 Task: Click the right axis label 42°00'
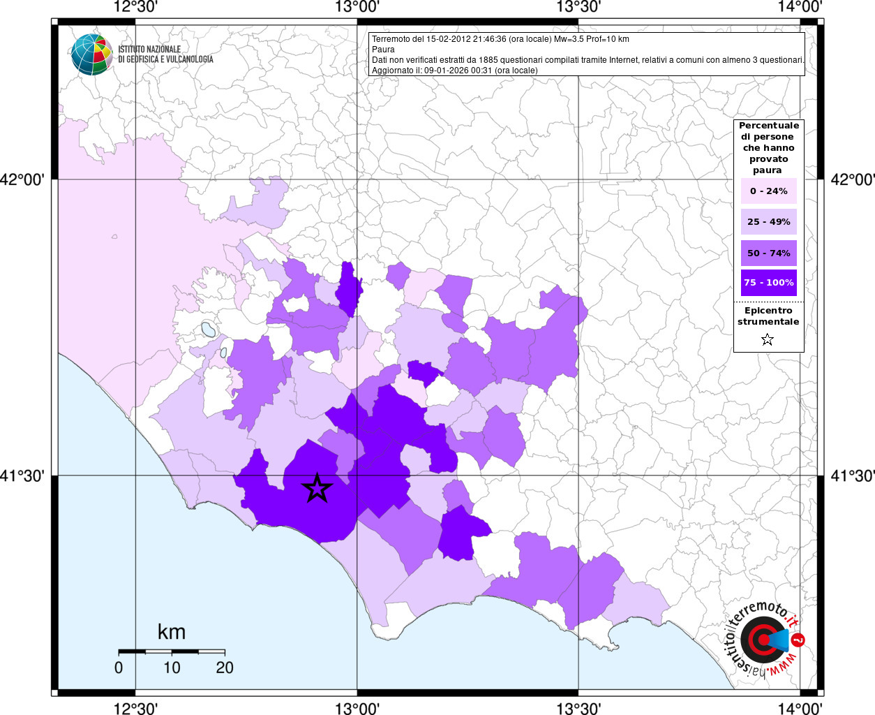(853, 179)
